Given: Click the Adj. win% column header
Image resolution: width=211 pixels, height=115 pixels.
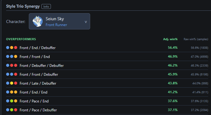Looking at the screenshot, I should (x=170, y=39).
